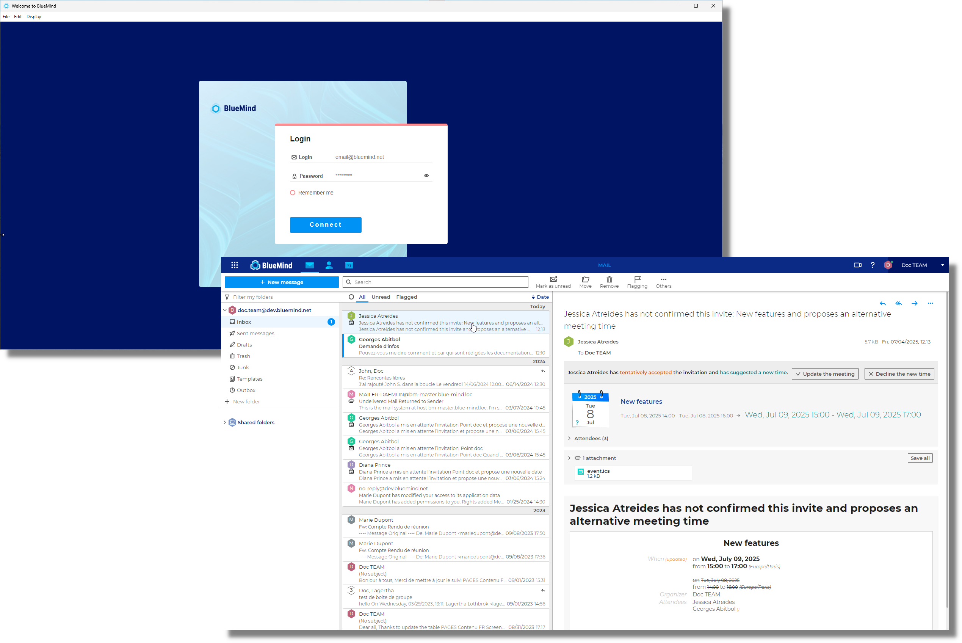Click the Forward arrow icon

click(x=915, y=303)
